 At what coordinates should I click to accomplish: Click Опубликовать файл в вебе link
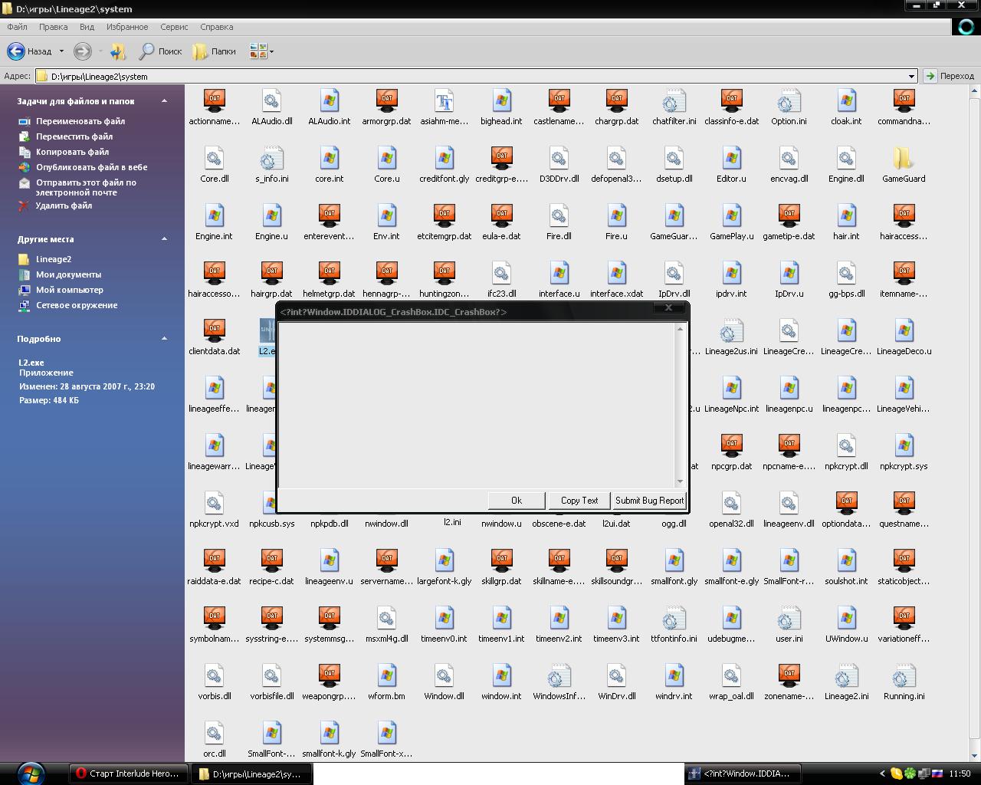[91, 167]
